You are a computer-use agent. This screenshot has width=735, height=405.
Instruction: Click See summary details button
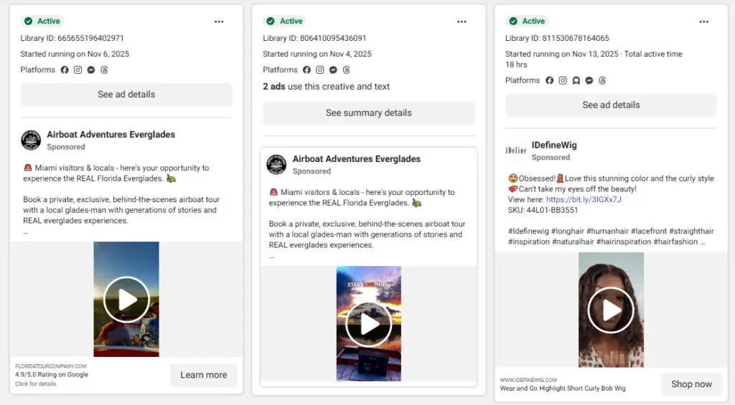(368, 113)
